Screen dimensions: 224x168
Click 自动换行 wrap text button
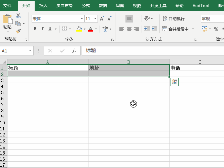click(174, 18)
